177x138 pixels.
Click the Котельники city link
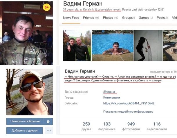click(x=111, y=98)
